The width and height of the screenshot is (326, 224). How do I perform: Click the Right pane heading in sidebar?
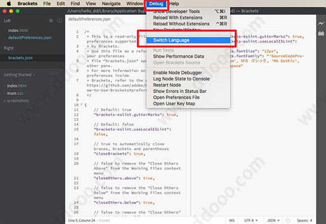pyautogui.click(x=8, y=48)
